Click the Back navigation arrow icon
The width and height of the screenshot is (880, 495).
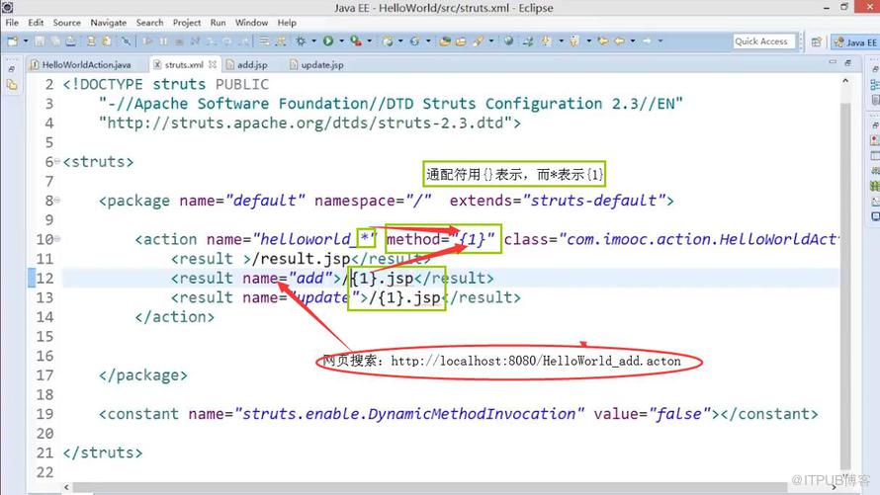click(x=619, y=41)
